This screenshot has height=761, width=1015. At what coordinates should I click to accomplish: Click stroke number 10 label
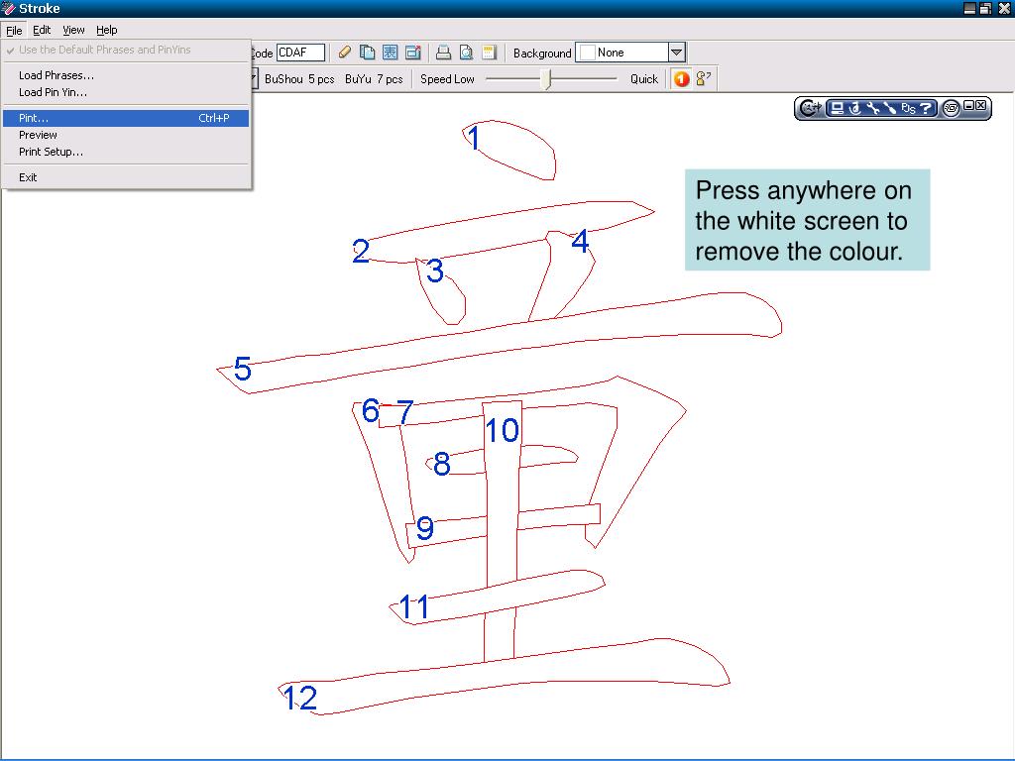point(503,430)
